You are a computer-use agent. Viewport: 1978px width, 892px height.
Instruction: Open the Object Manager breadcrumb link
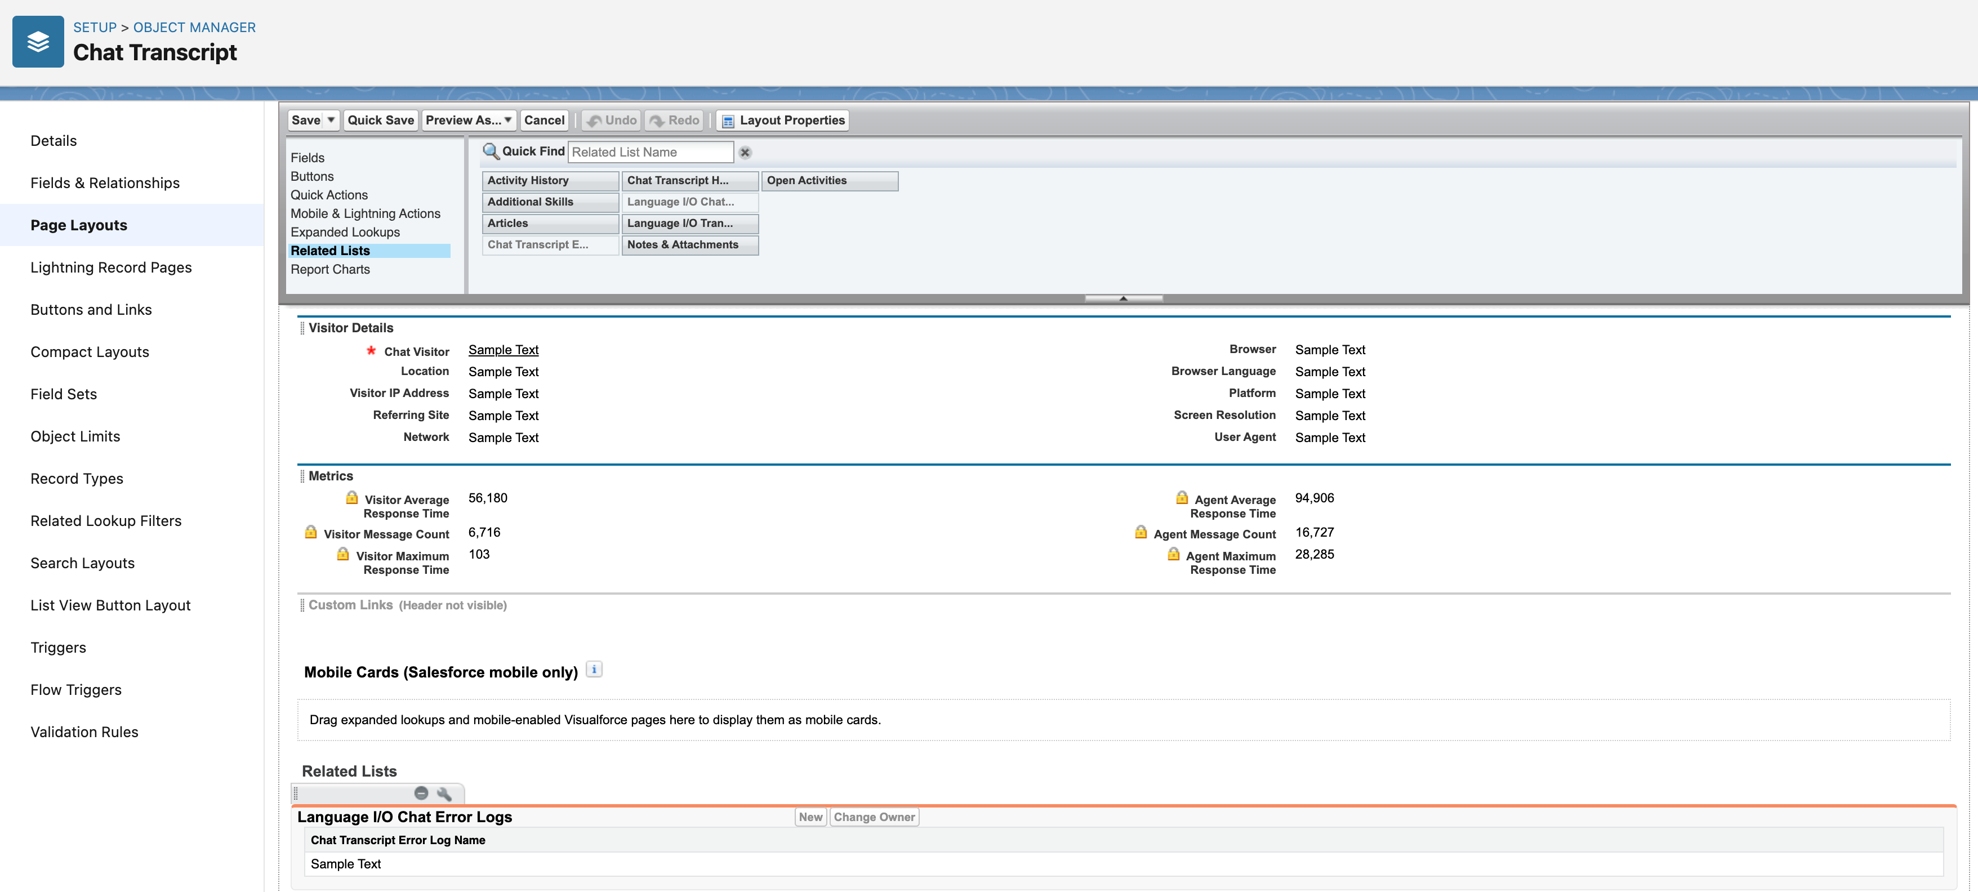point(194,28)
